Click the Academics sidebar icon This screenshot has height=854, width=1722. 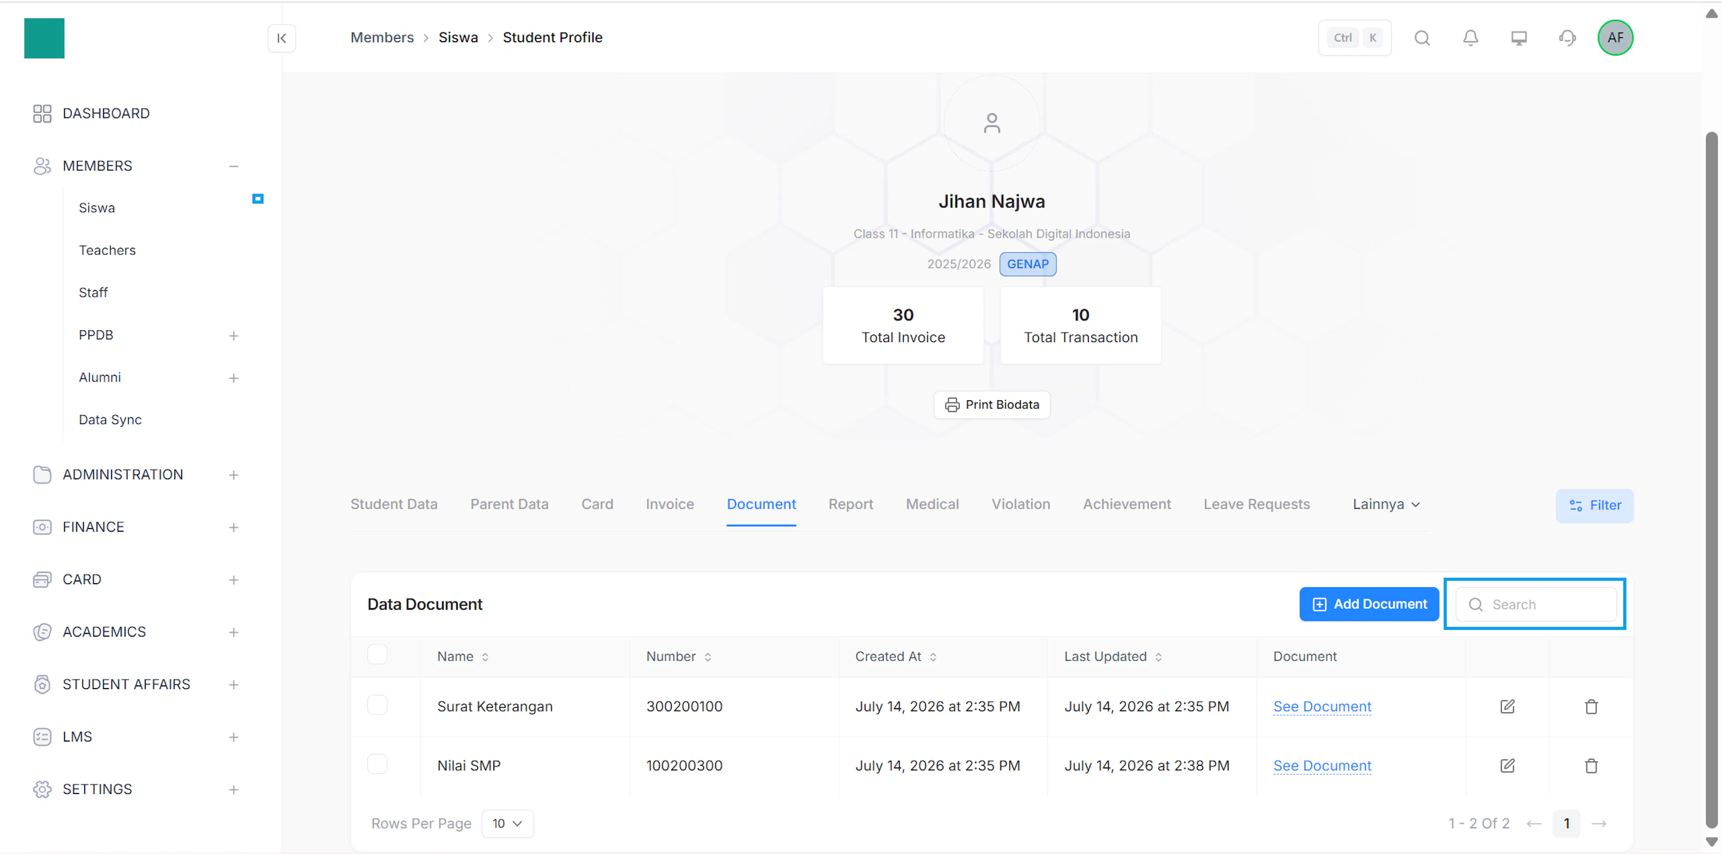click(42, 632)
